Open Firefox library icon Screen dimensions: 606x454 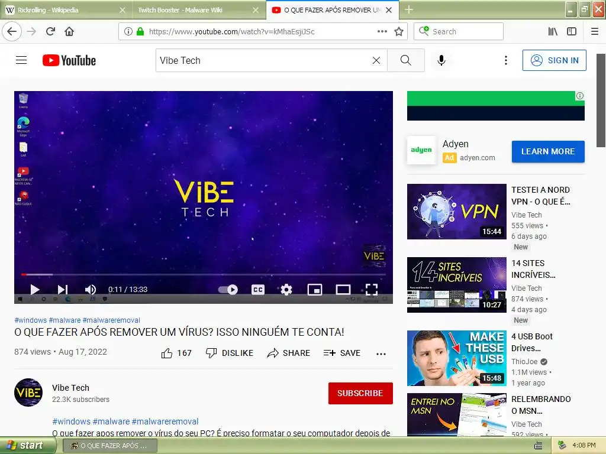pos(553,31)
